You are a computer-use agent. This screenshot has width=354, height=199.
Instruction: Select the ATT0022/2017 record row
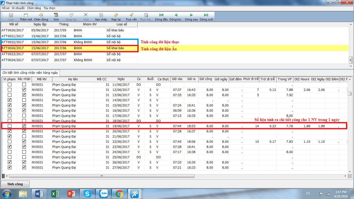coord(69,42)
